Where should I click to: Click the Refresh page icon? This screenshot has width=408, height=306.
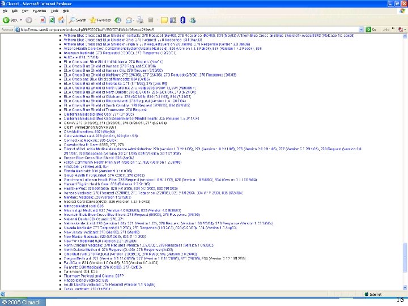coord(52,20)
